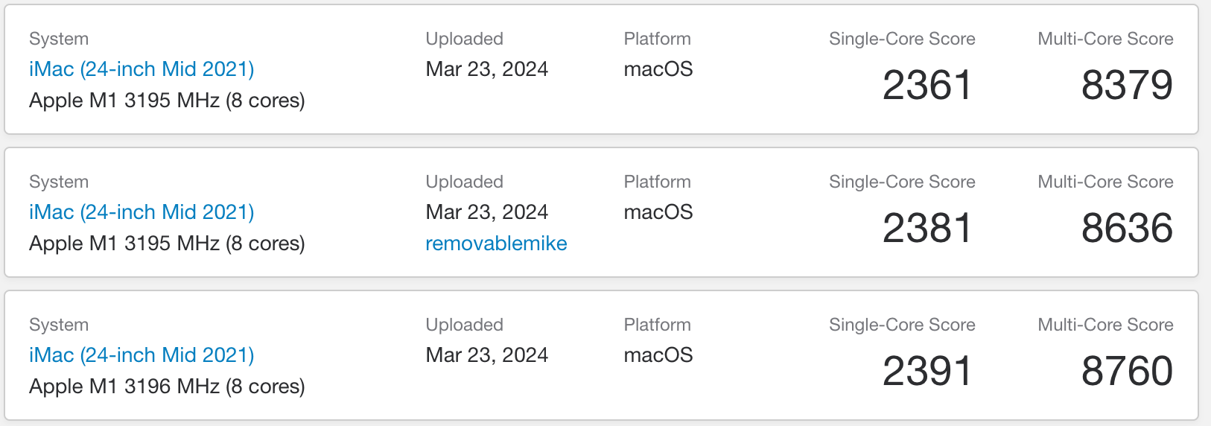1211x426 pixels.
Task: Click the macOS platform in the 8760 result
Action: [658, 355]
